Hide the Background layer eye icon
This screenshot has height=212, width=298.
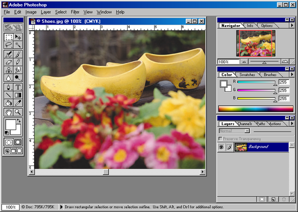[221, 147]
